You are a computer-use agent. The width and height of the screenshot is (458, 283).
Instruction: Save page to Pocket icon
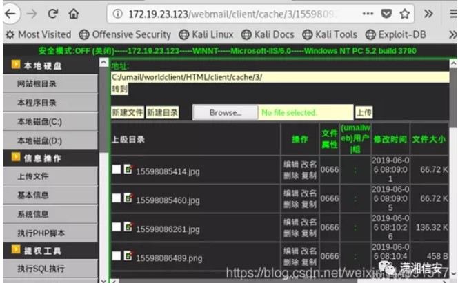(386, 13)
